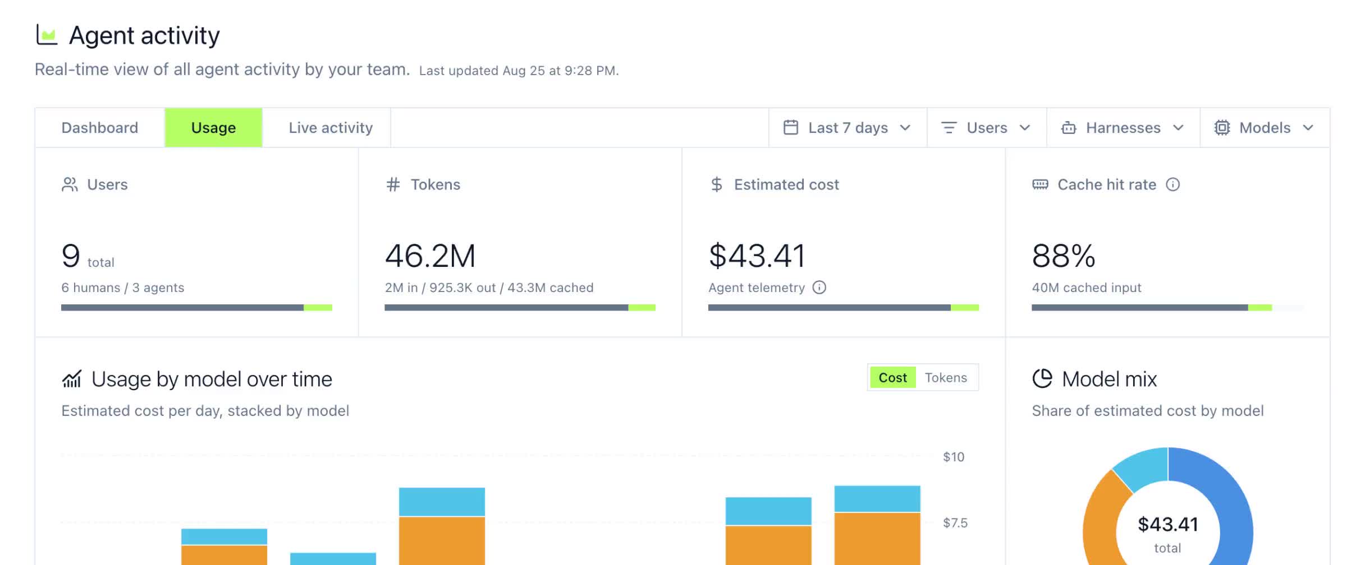Click 'Usage by model over time' heading
Viewport: 1365px width, 565px height.
tap(212, 379)
